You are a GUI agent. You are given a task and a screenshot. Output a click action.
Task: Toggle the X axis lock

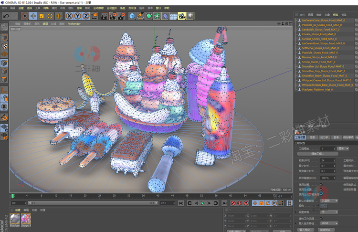tap(69, 16)
